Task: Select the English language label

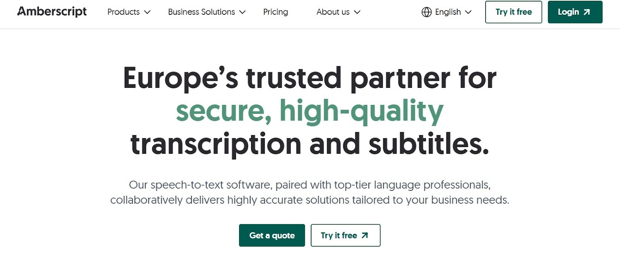Action: (448, 12)
